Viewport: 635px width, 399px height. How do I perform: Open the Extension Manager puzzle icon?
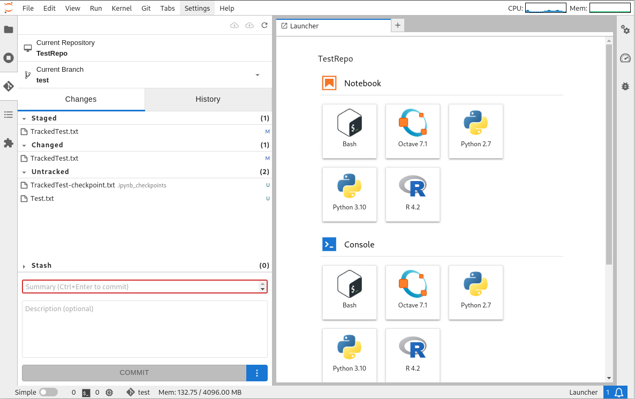click(9, 143)
